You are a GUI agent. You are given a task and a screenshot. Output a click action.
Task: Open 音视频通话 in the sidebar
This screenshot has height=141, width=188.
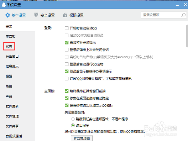point(14,136)
